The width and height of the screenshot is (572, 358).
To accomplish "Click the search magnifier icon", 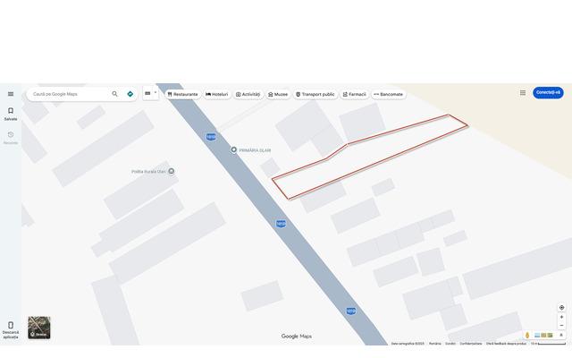I will point(114,94).
